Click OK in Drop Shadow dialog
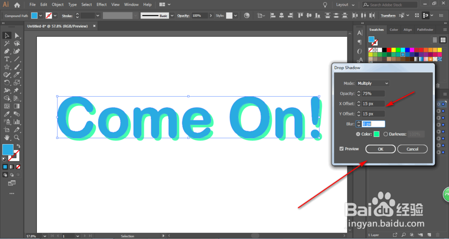This screenshot has height=239, width=449. click(380, 149)
